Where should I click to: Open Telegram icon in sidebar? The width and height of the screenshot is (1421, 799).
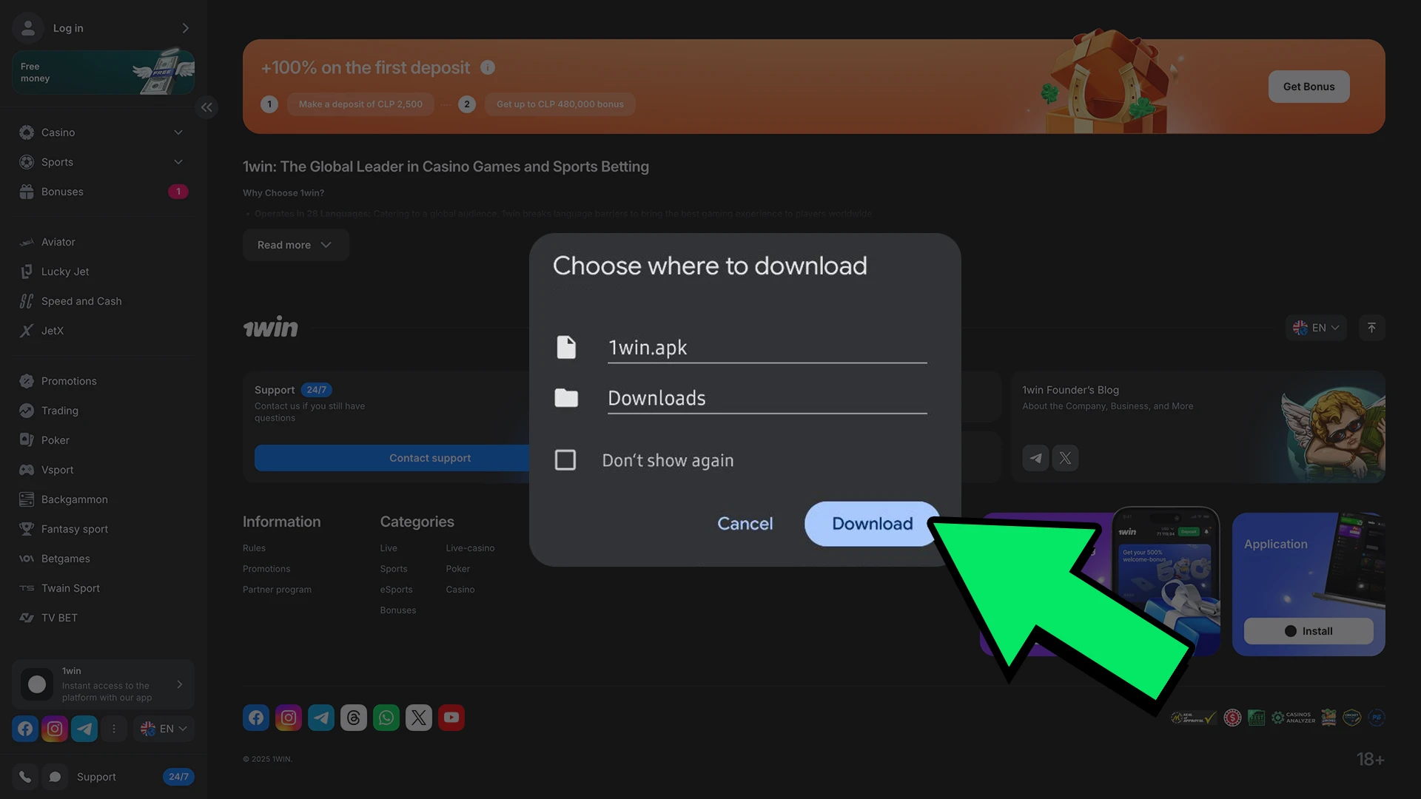click(84, 729)
